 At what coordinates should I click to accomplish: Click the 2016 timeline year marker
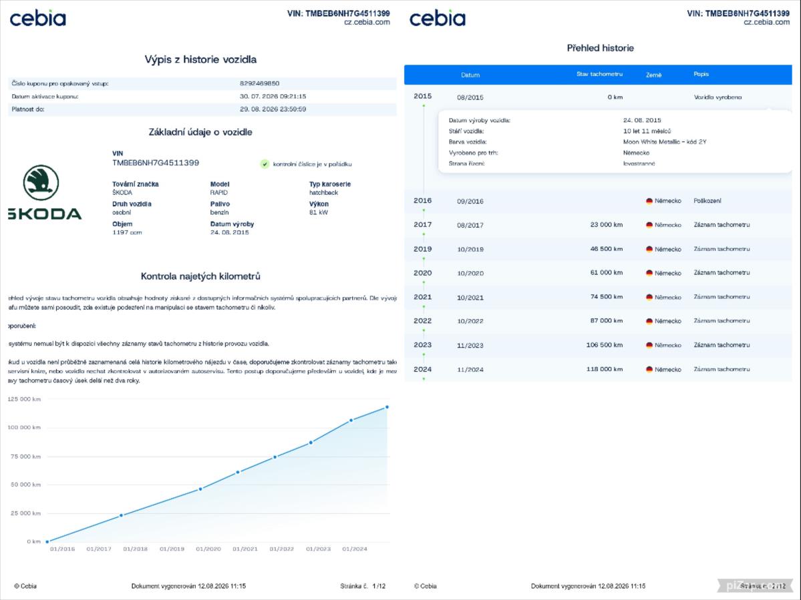pos(422,200)
